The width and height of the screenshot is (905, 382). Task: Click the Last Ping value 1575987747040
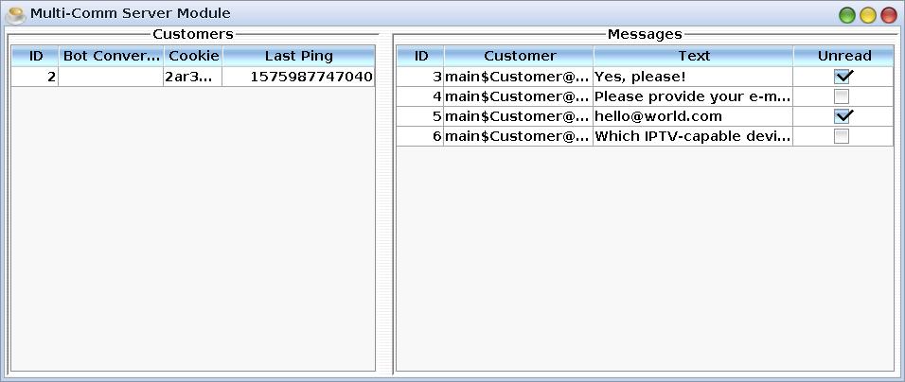[311, 77]
